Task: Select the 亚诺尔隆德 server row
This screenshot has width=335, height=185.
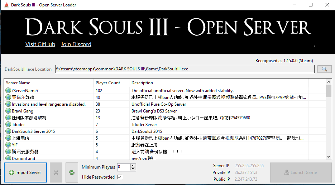Action: click(x=165, y=97)
